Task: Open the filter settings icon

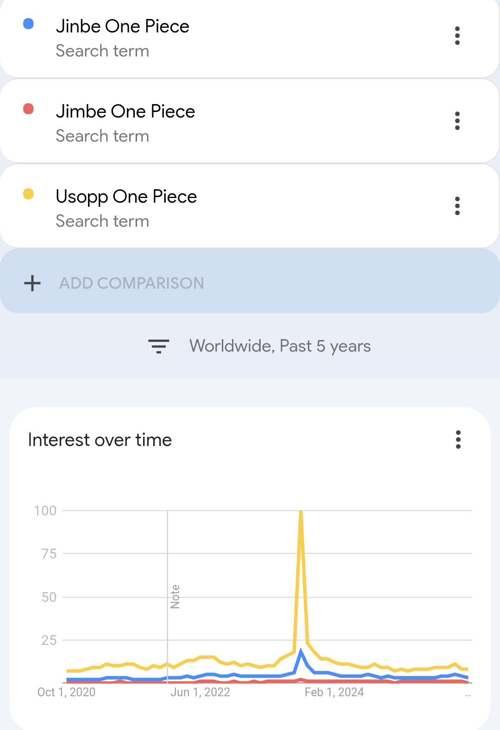Action: [x=158, y=346]
